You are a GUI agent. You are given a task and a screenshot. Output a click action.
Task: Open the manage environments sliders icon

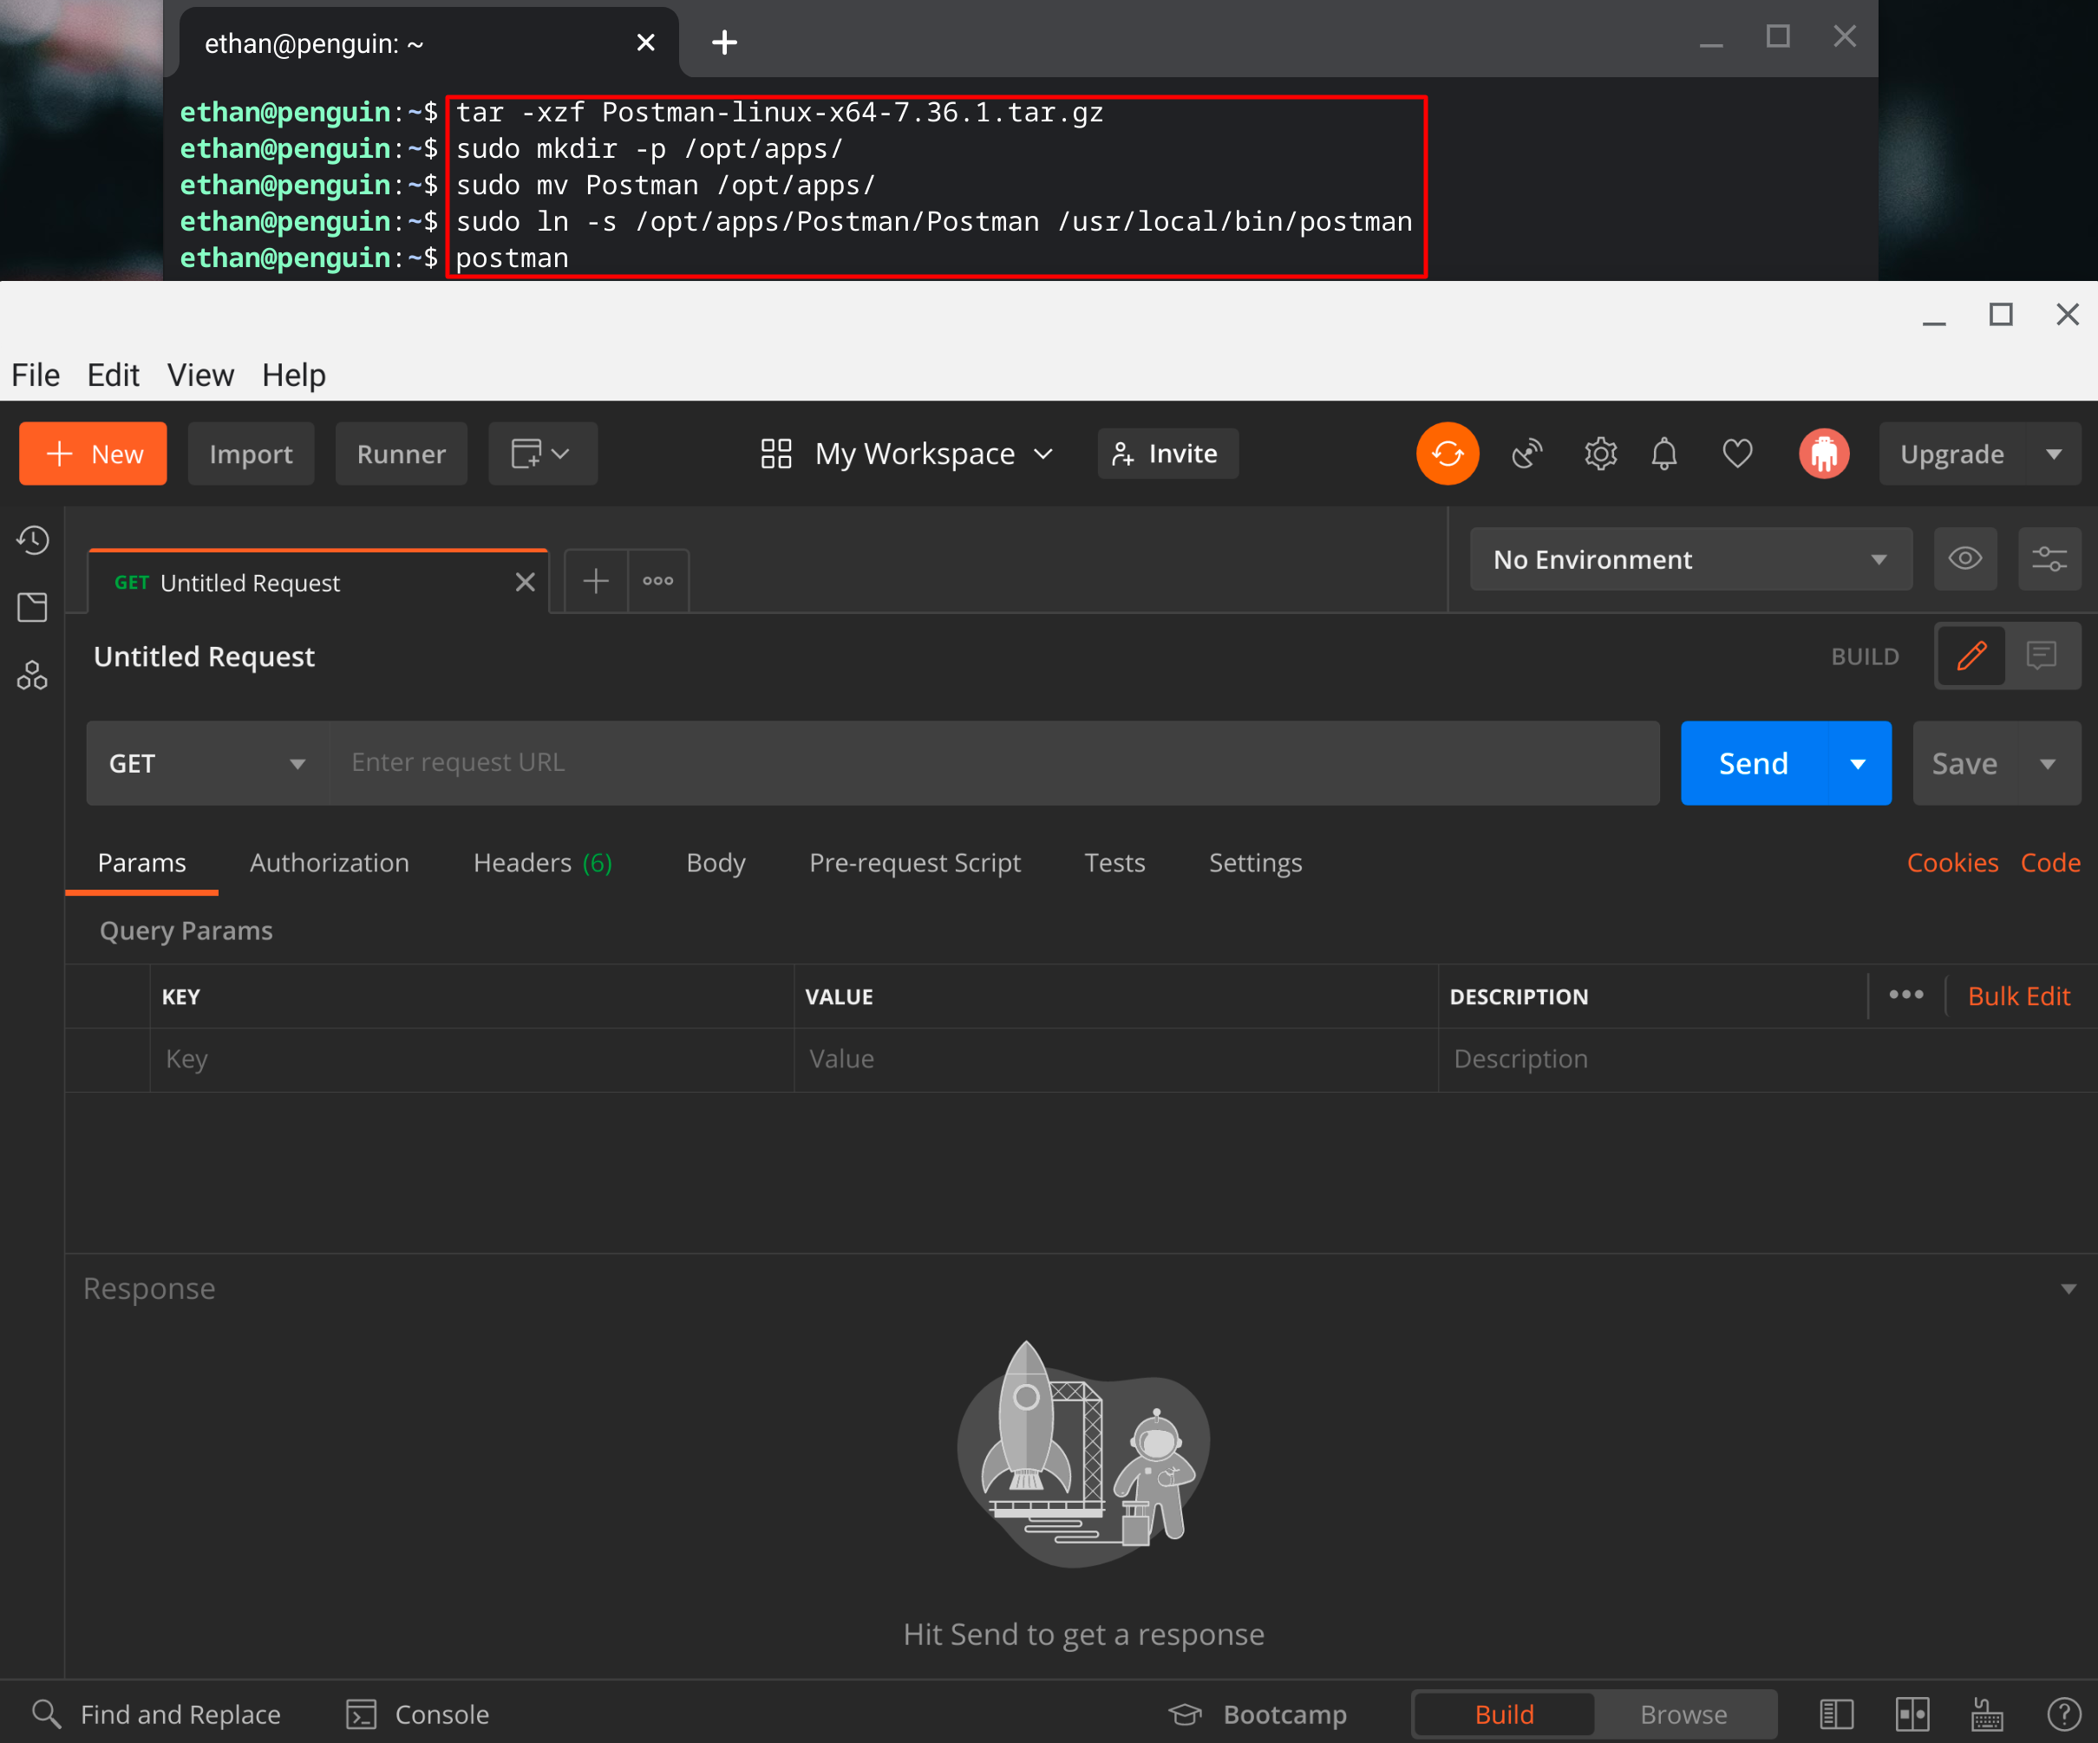(2049, 558)
